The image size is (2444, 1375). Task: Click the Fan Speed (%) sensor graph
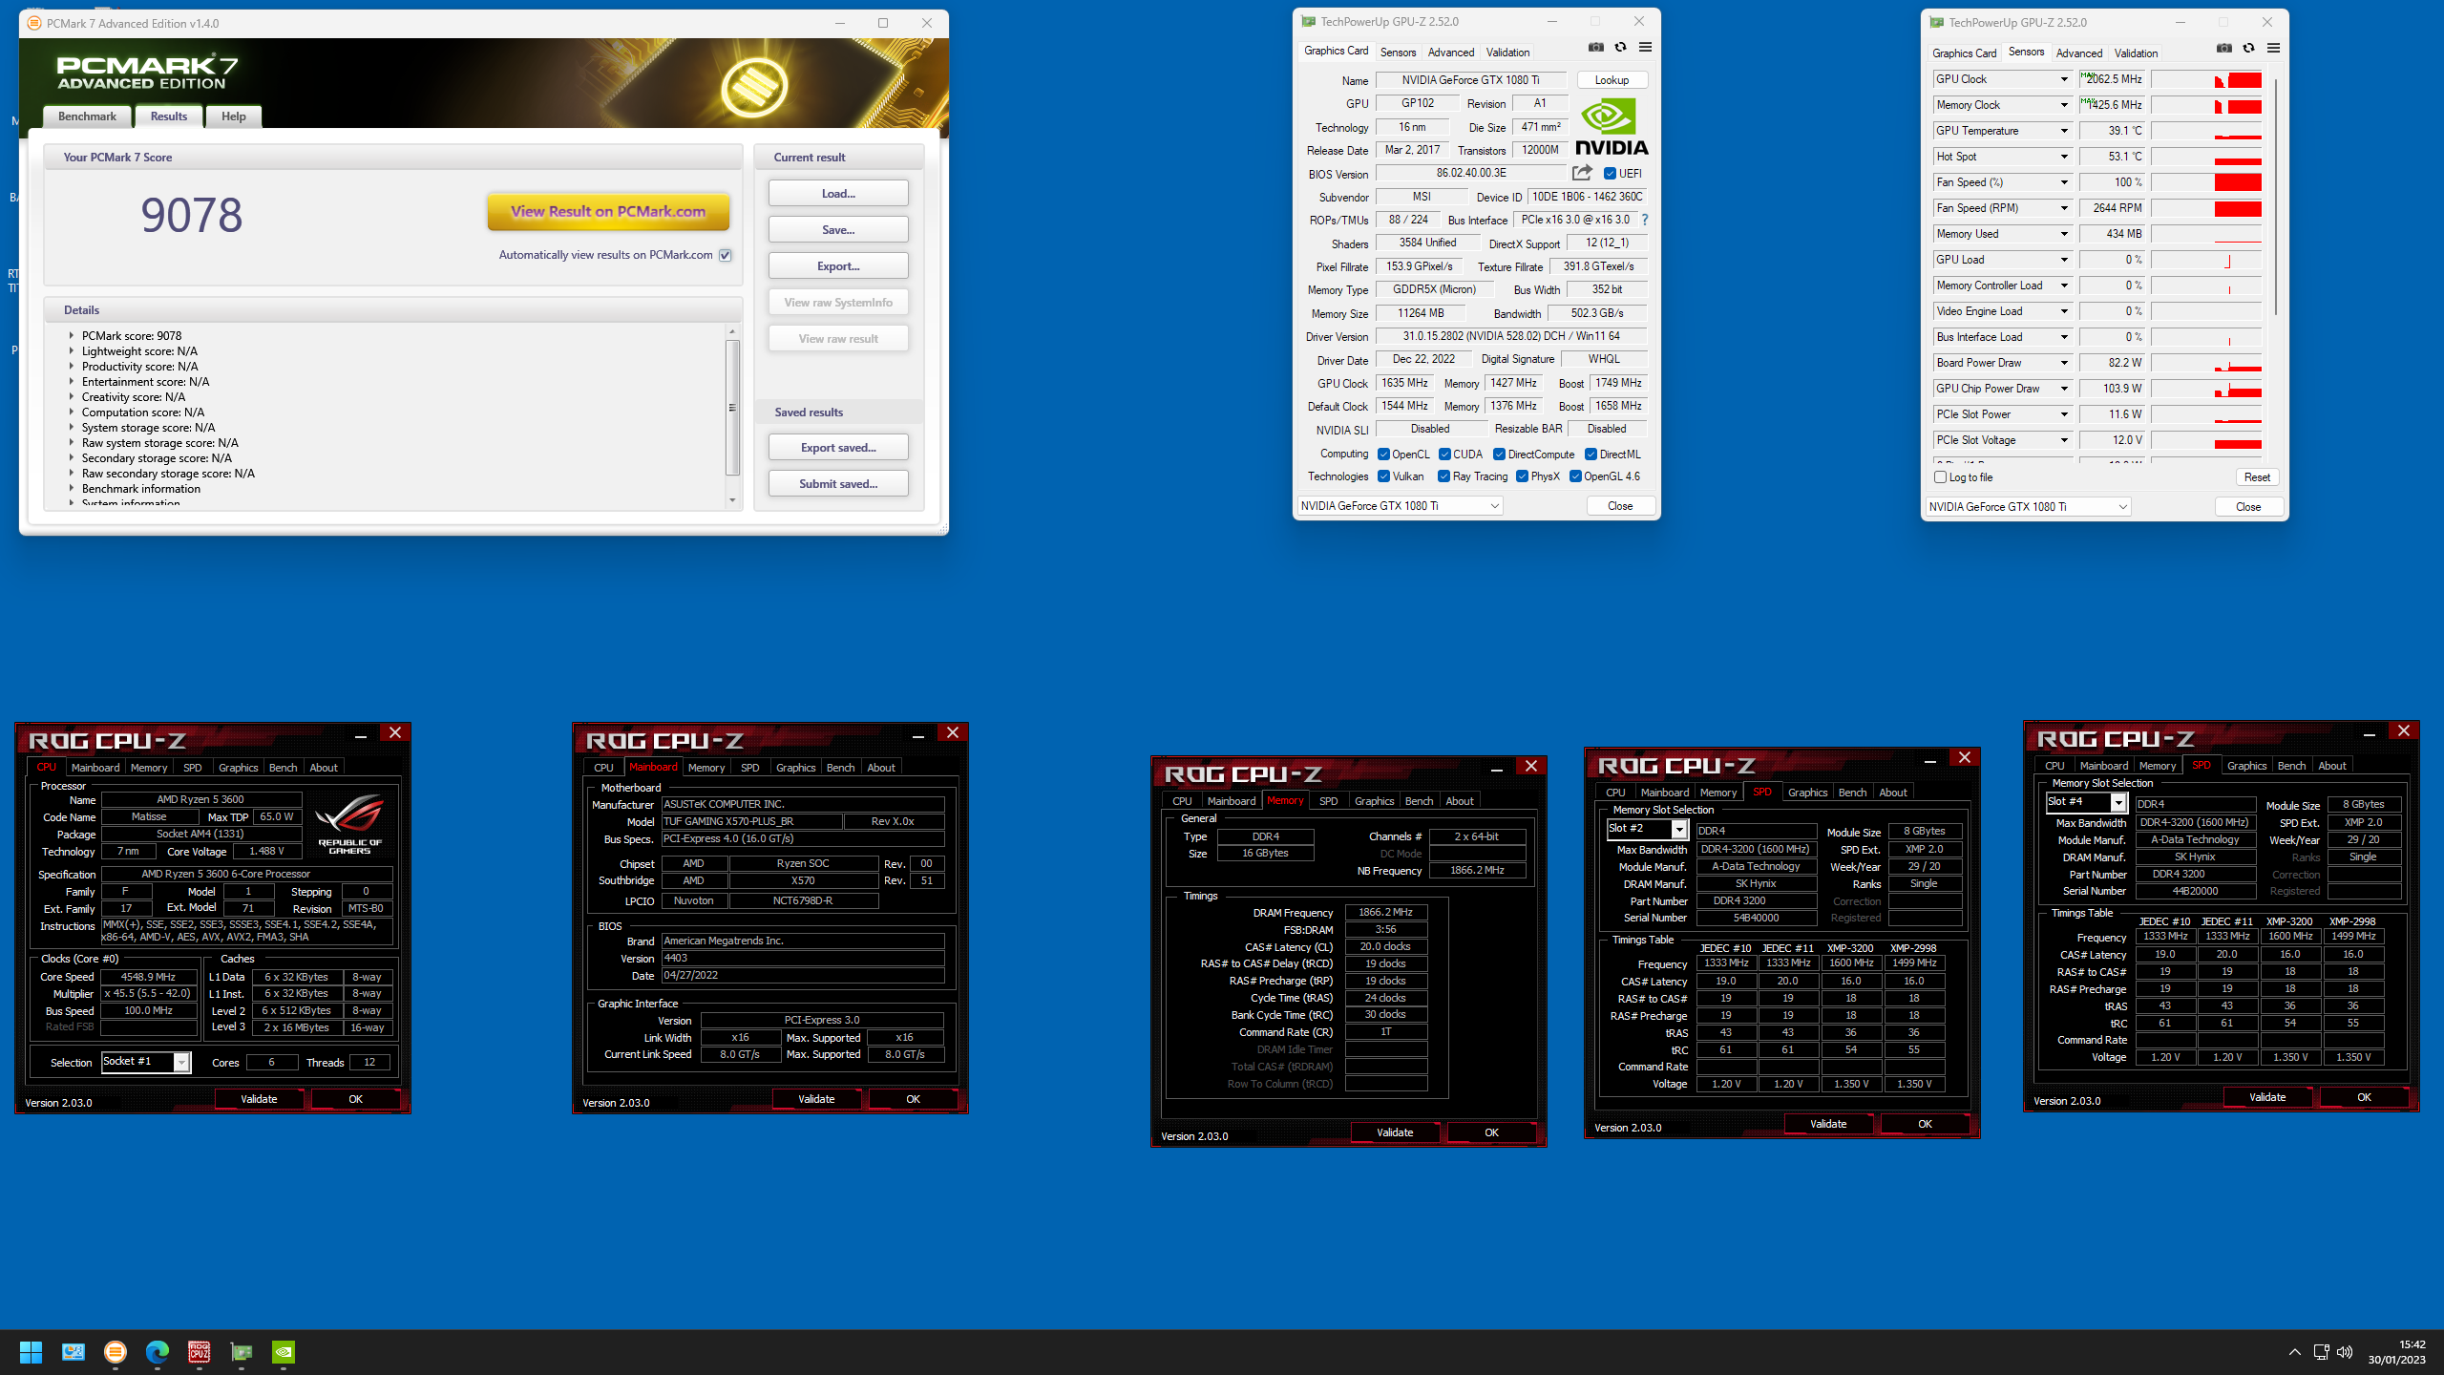coord(2206,182)
